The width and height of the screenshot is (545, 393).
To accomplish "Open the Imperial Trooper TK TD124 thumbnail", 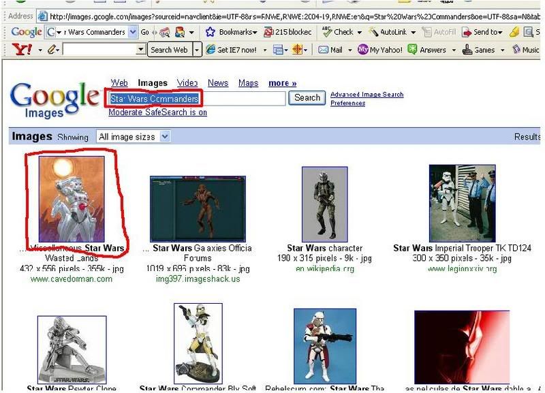I will click(x=463, y=203).
